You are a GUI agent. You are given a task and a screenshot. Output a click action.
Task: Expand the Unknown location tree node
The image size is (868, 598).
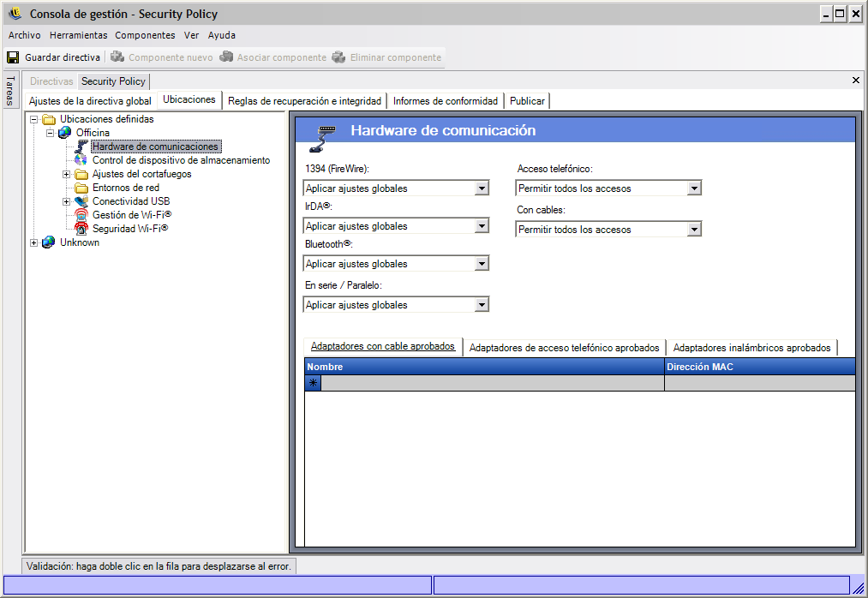pos(34,242)
